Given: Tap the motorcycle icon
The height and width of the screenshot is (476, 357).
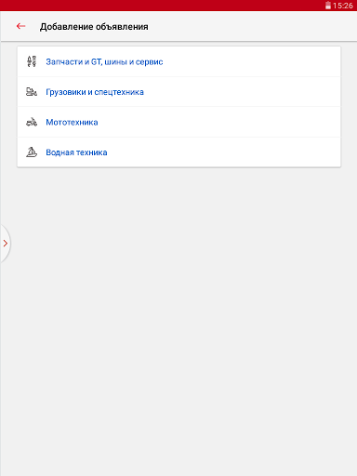Looking at the screenshot, I should pyautogui.click(x=32, y=122).
